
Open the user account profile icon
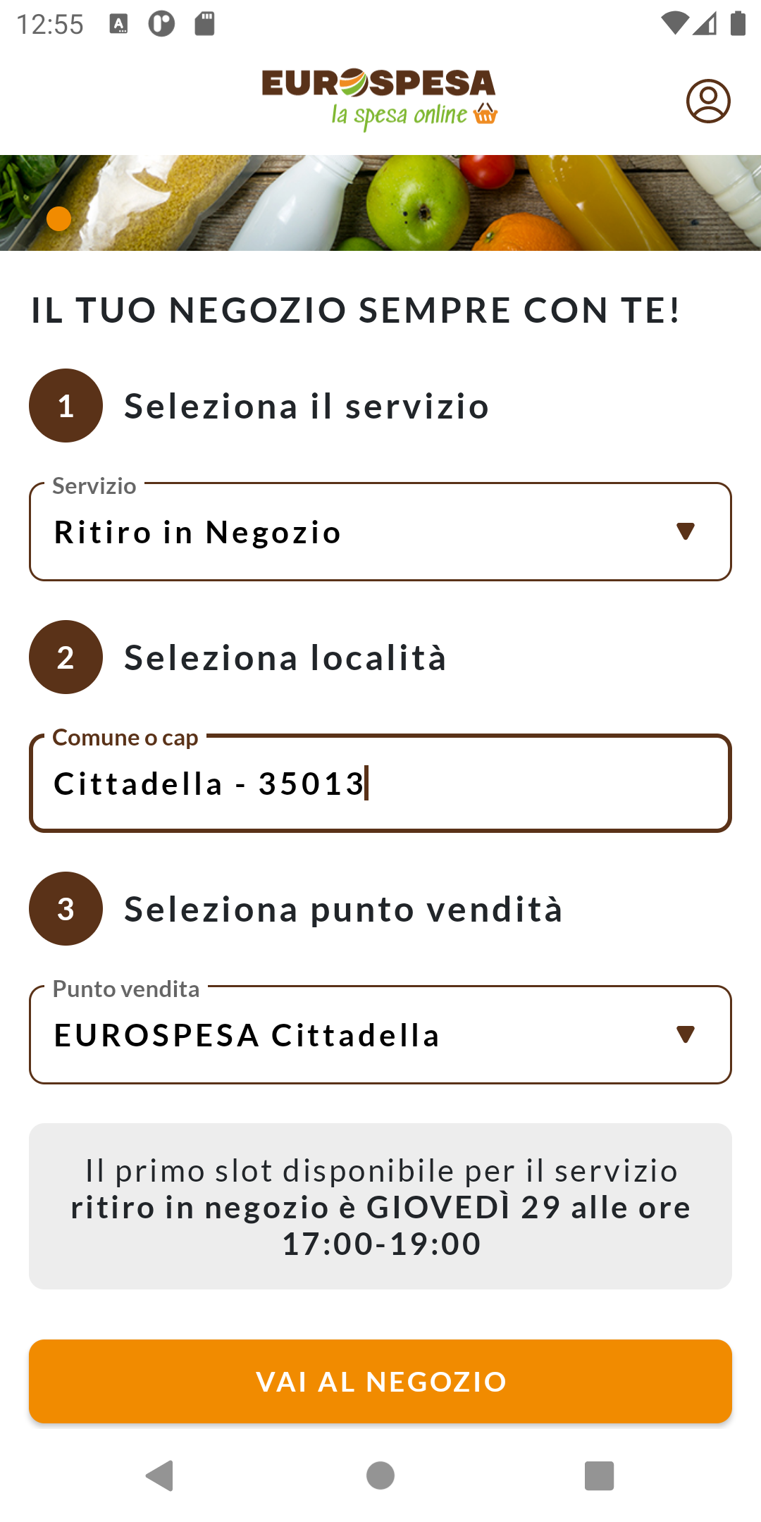708,101
